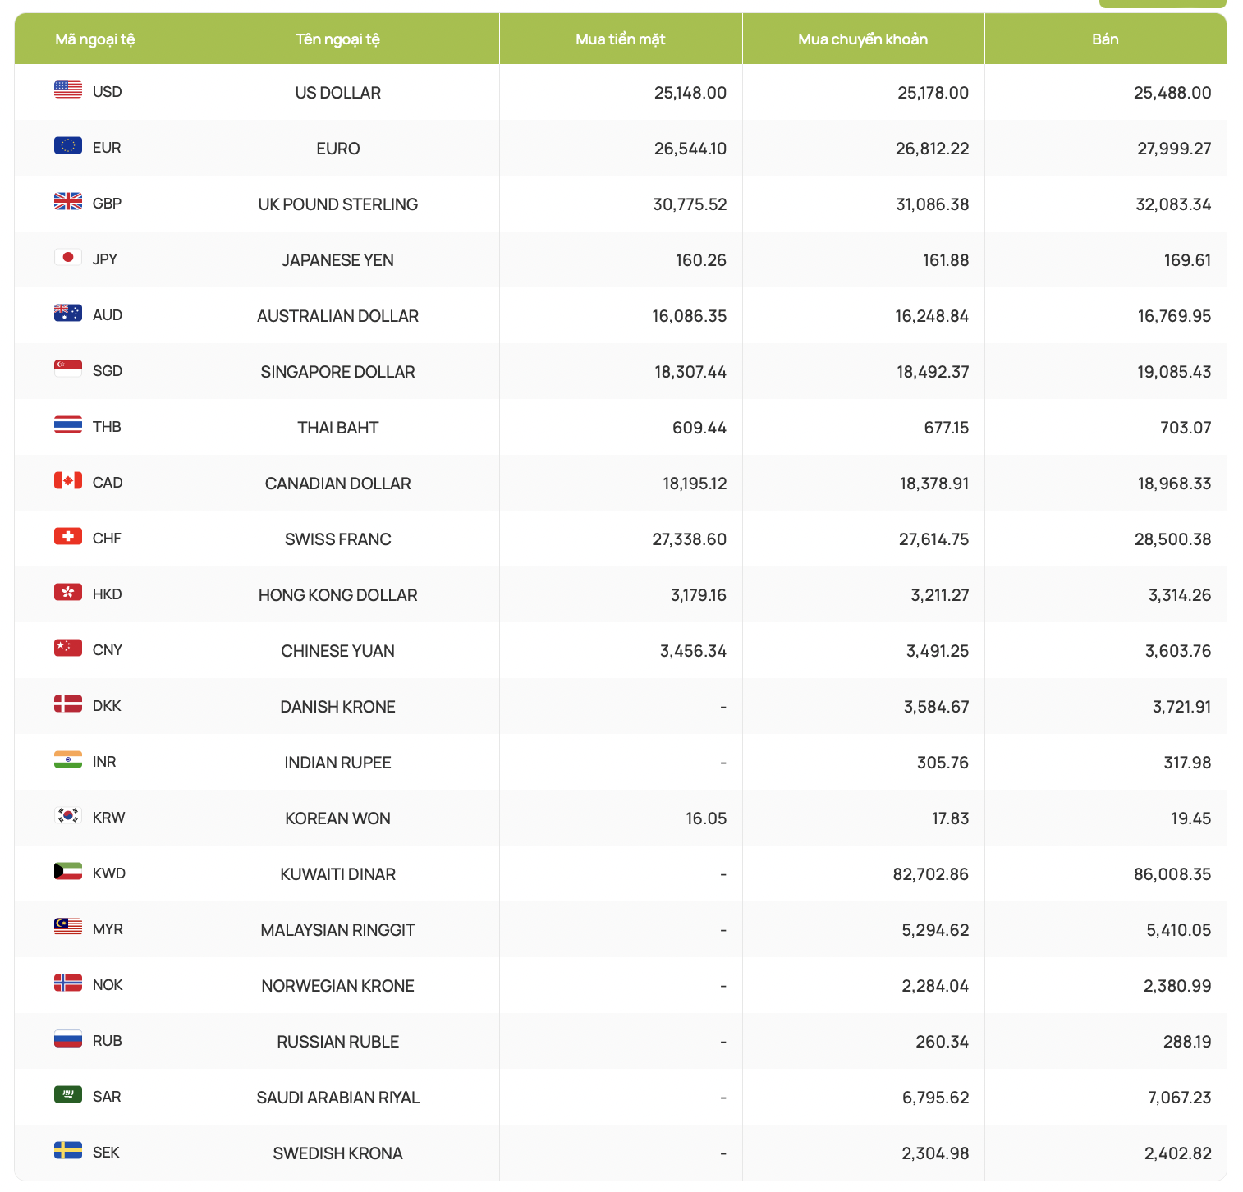Select the JAPANESE YEN name cell
Image resolution: width=1243 pixels, height=1192 pixels.
338,260
